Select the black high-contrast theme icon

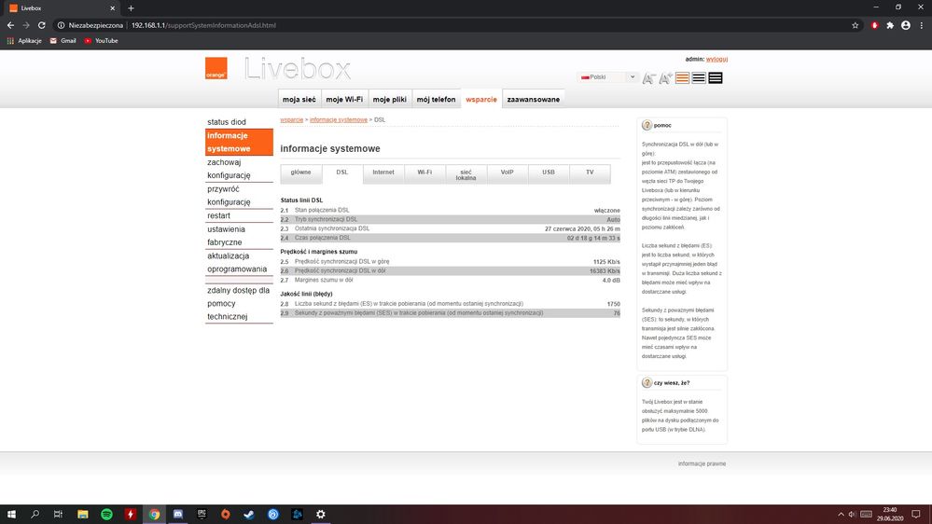point(716,78)
